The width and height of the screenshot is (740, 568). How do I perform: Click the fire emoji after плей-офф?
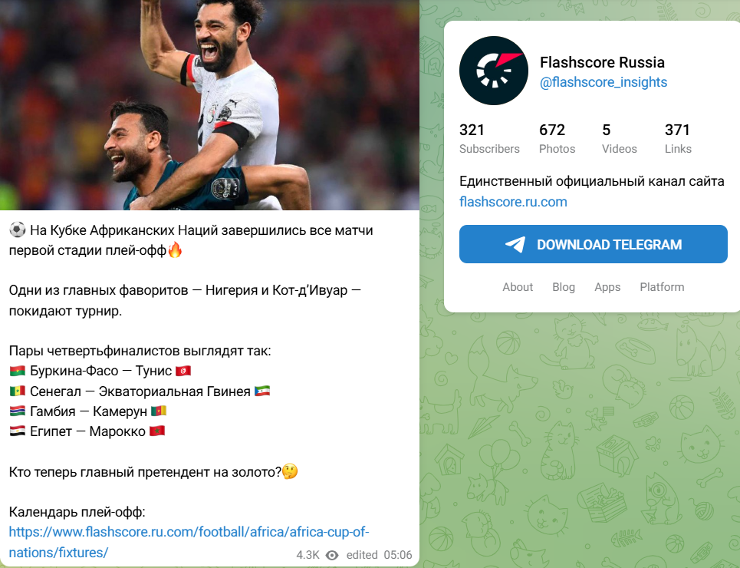[x=175, y=249]
